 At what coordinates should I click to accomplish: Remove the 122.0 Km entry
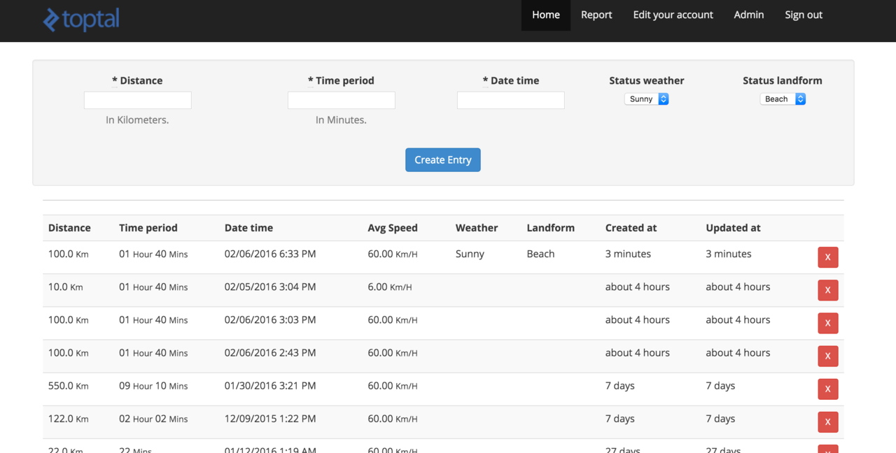(827, 422)
